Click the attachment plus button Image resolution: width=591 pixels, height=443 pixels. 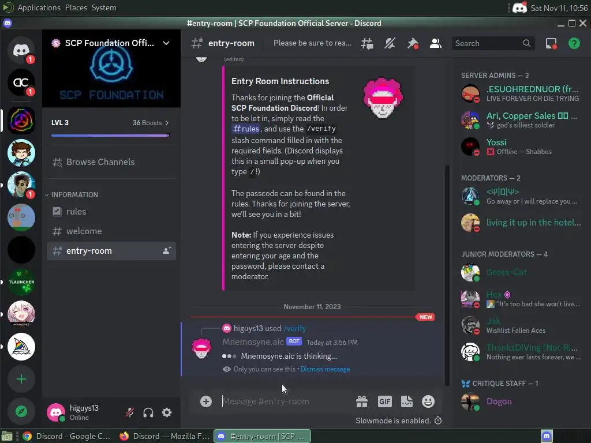click(x=206, y=401)
